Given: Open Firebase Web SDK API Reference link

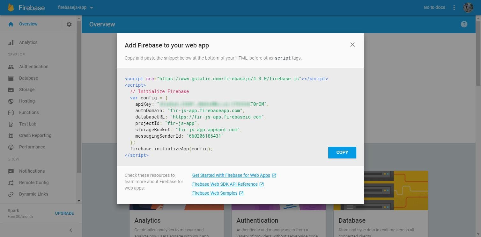Looking at the screenshot, I should pyautogui.click(x=225, y=184).
